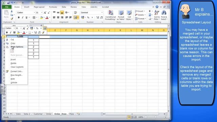The image size is (217, 122).
Task: Click the mini toolbar Percent Style icon
Action: point(37,28)
